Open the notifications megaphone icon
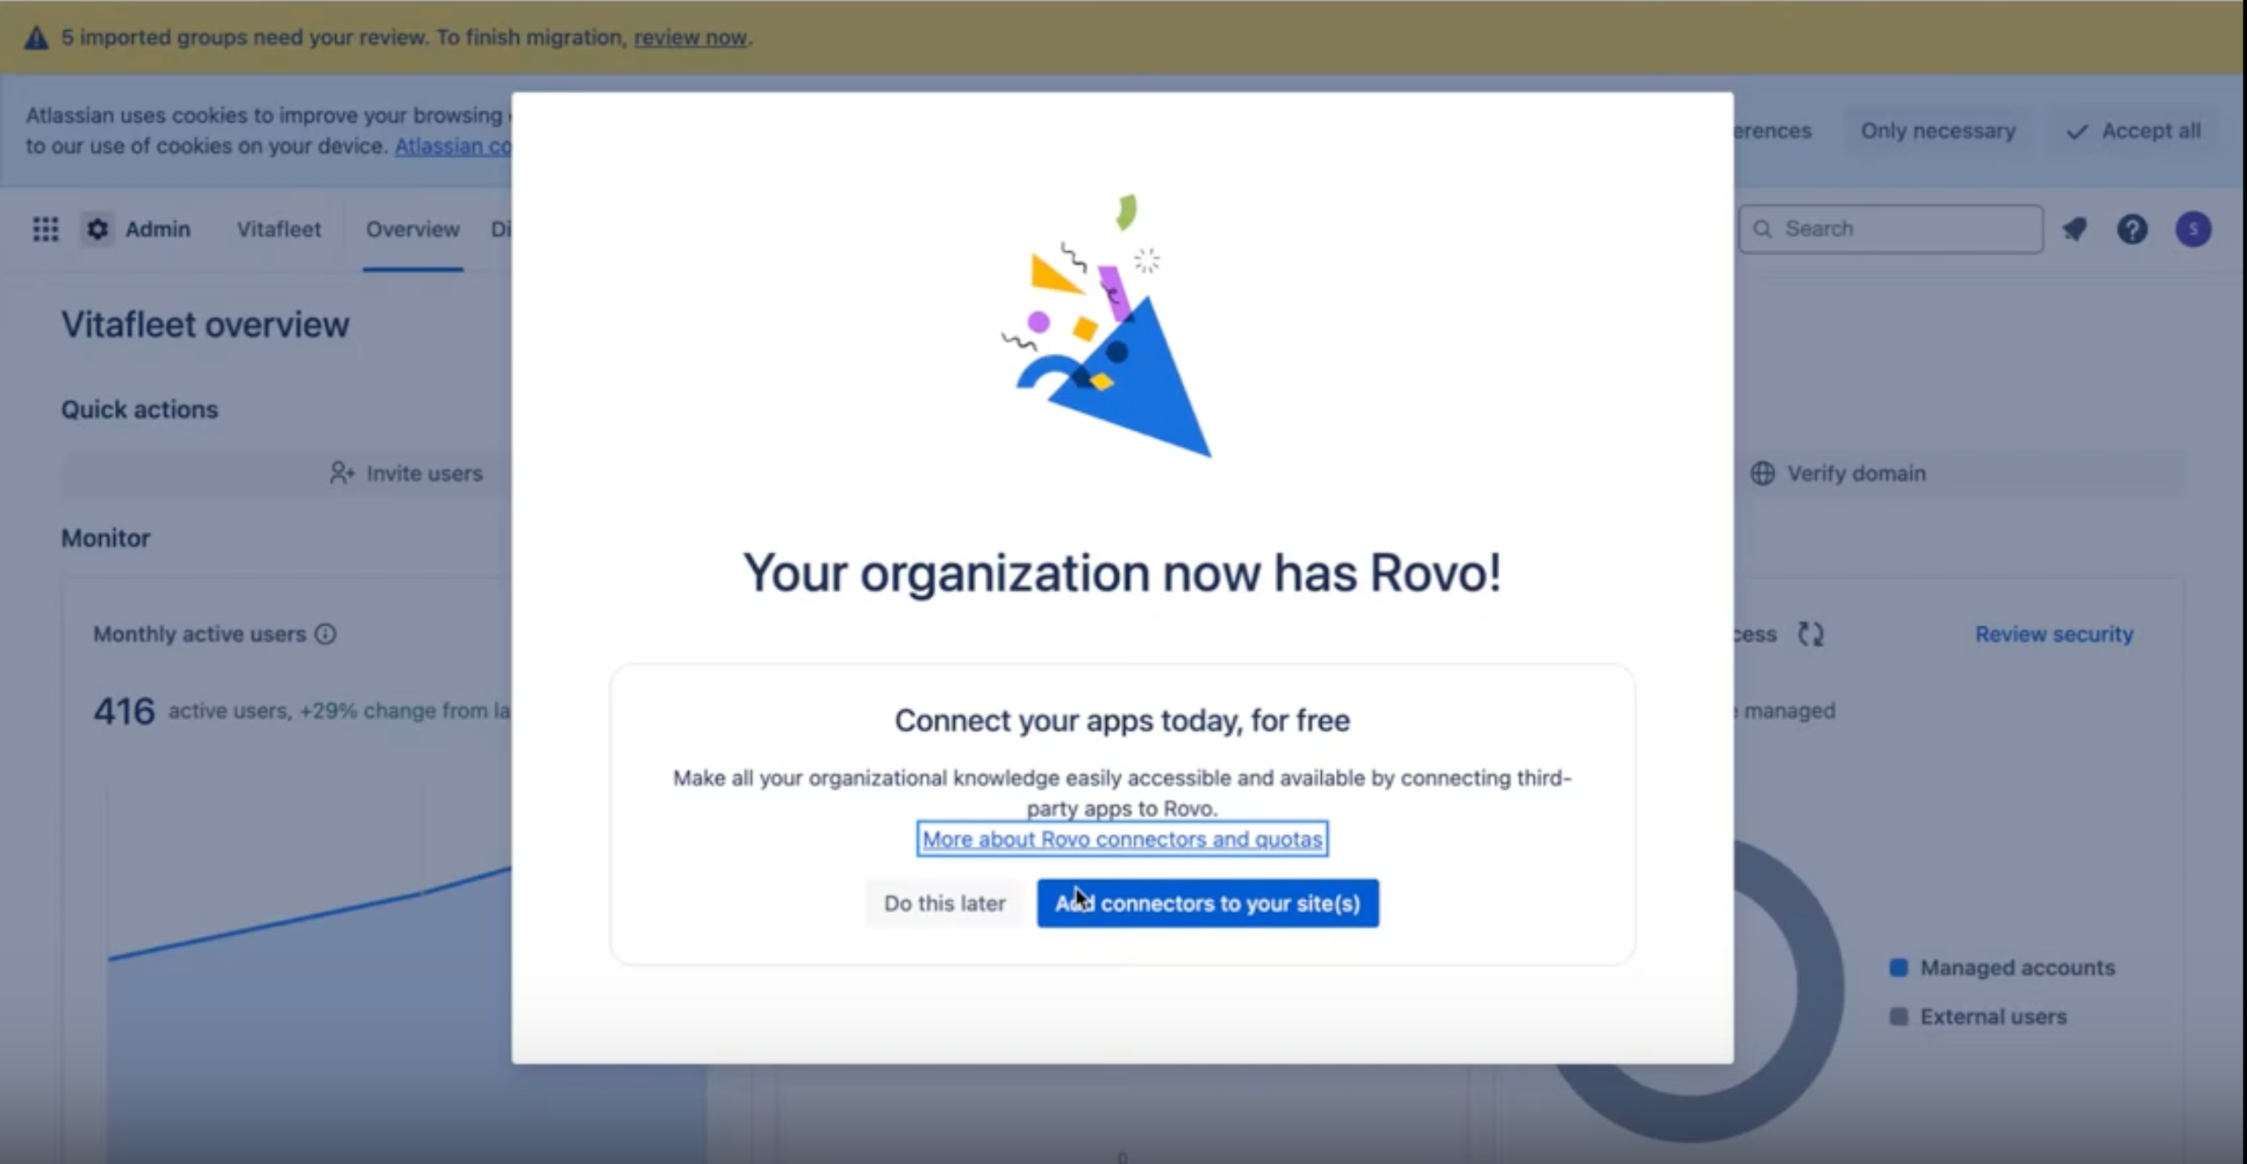Viewport: 2247px width, 1164px height. click(x=2075, y=229)
